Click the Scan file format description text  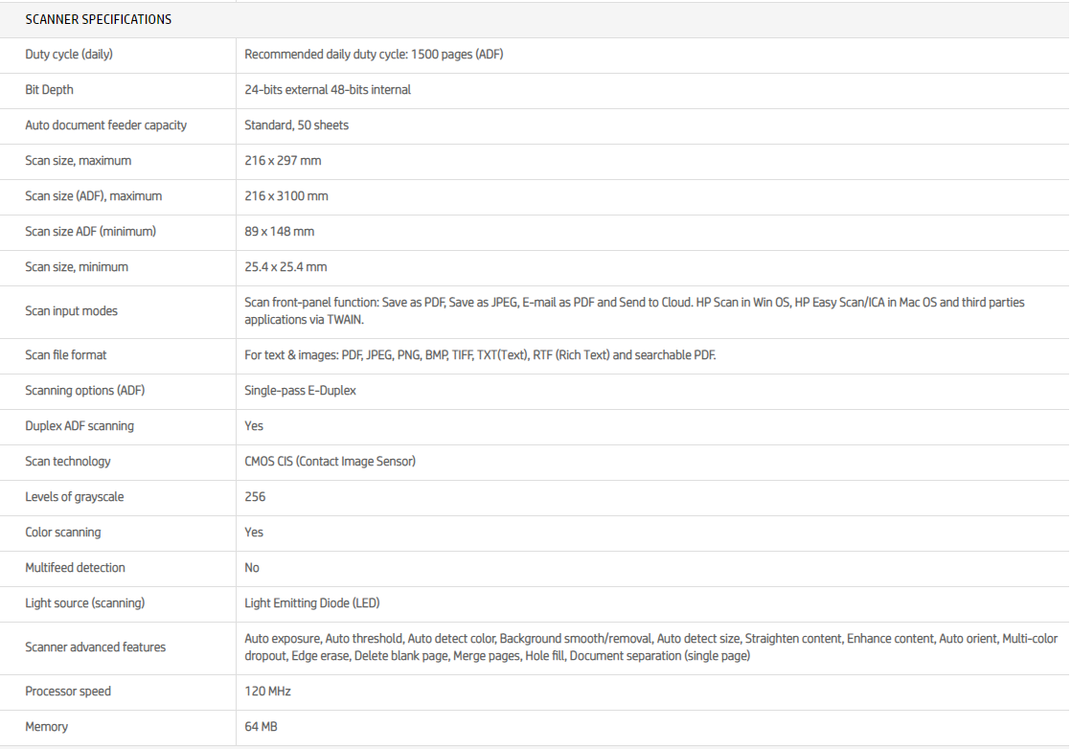480,355
